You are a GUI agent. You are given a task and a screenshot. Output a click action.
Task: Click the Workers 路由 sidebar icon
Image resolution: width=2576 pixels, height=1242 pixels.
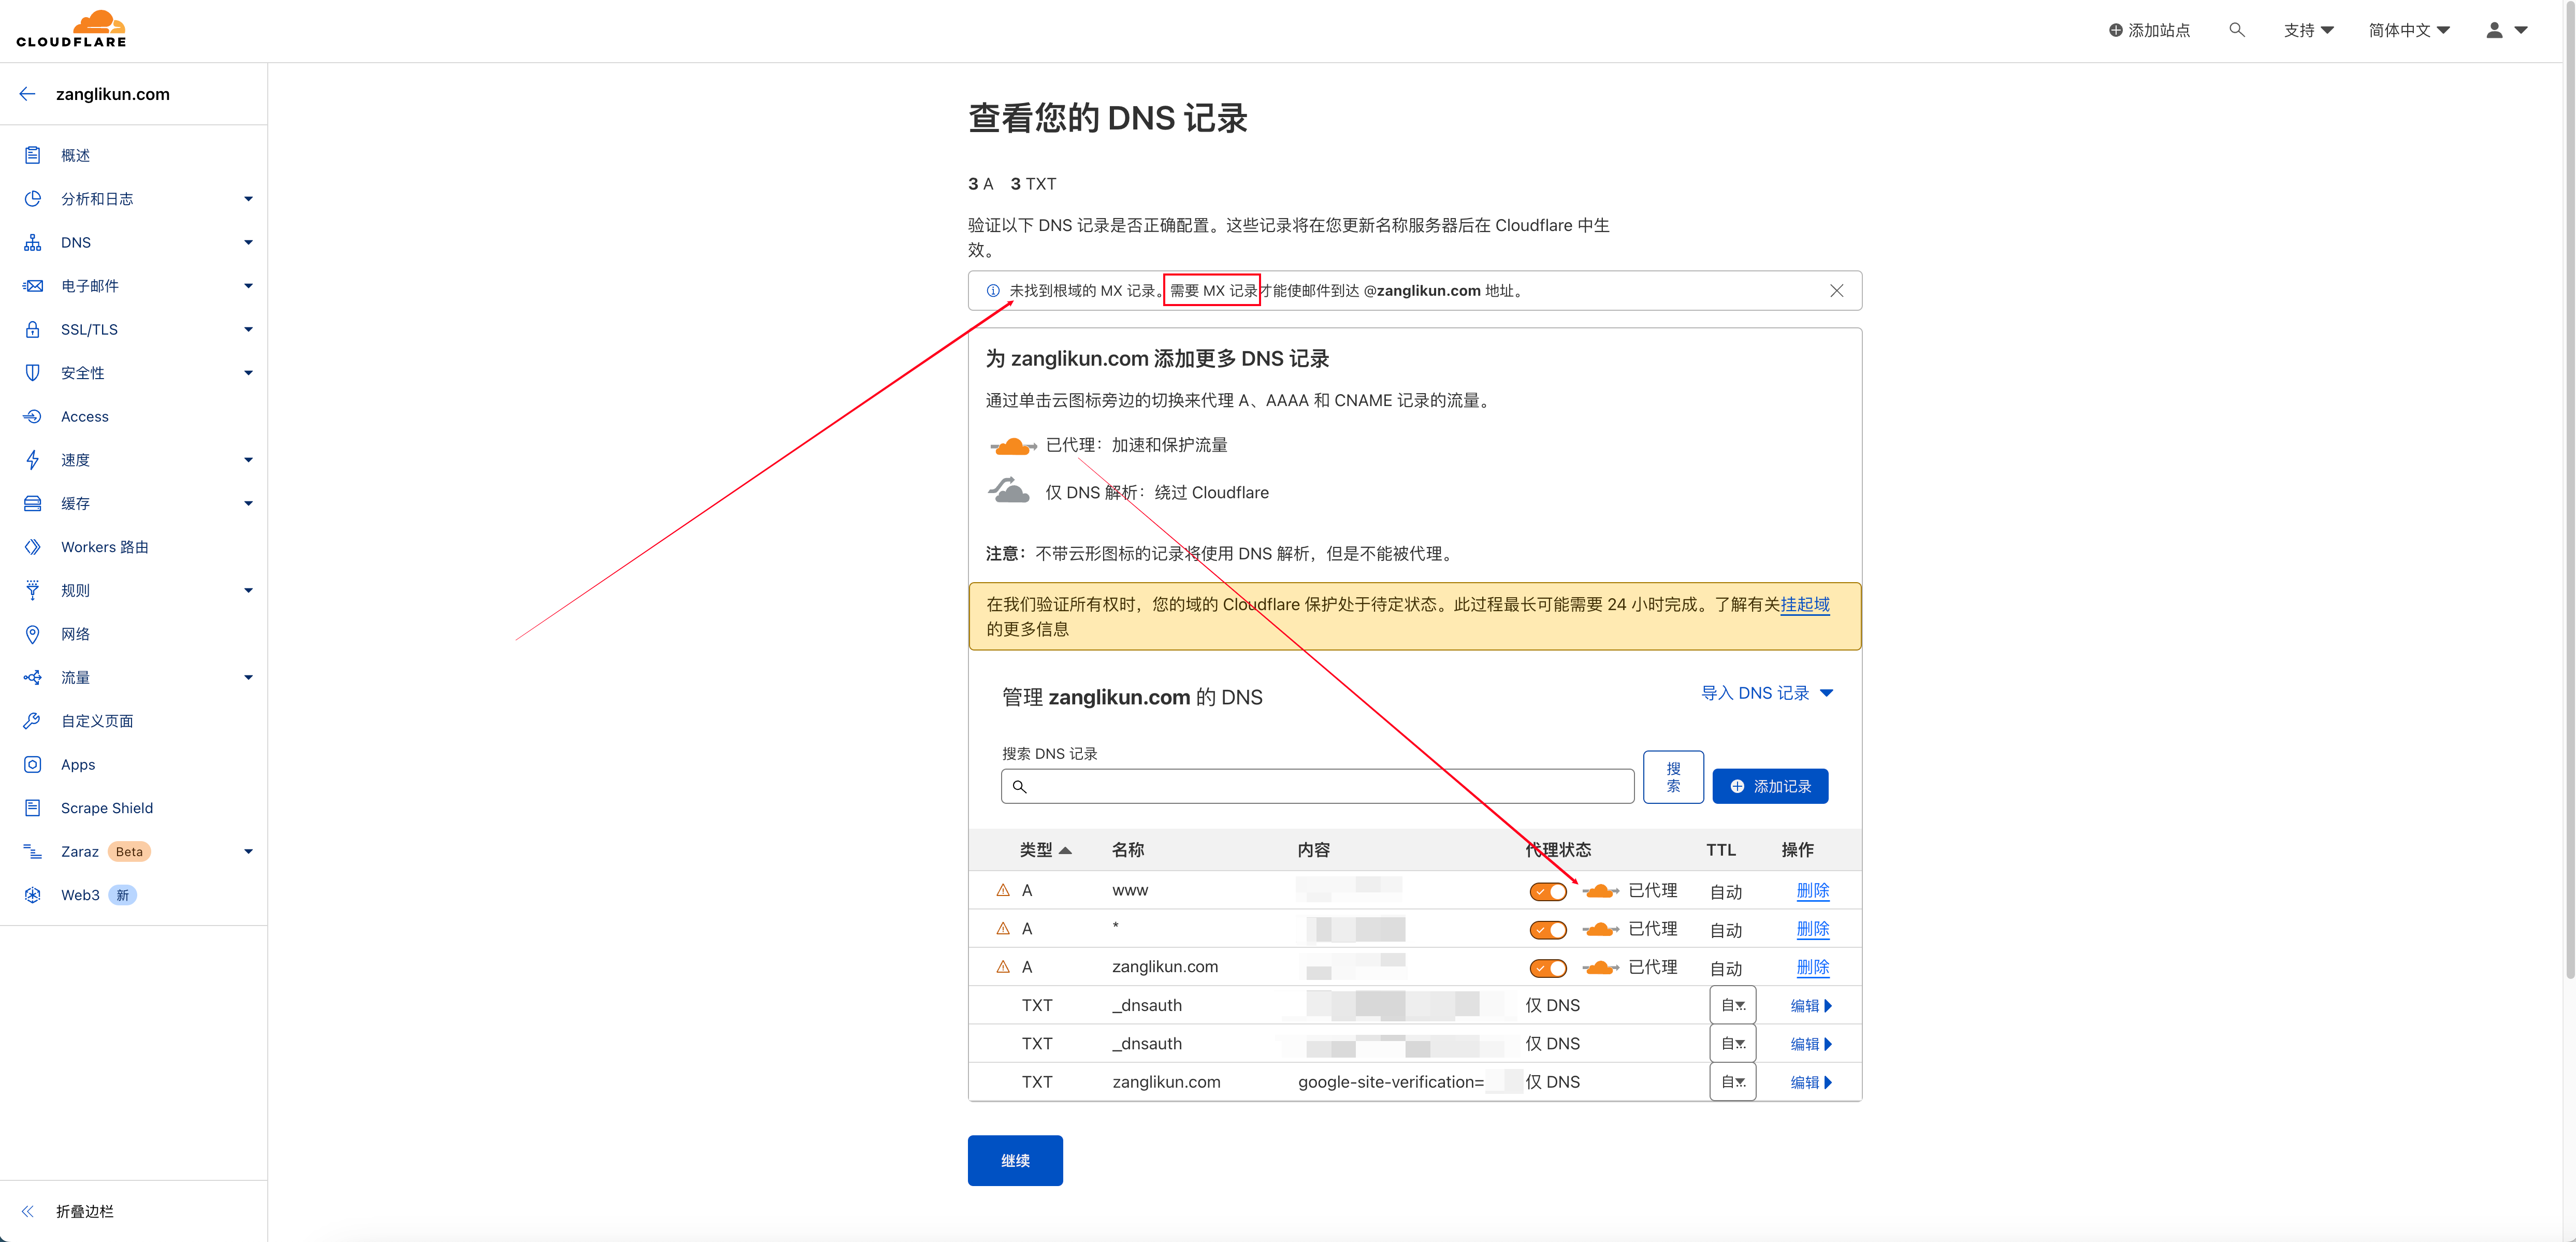coord(33,547)
